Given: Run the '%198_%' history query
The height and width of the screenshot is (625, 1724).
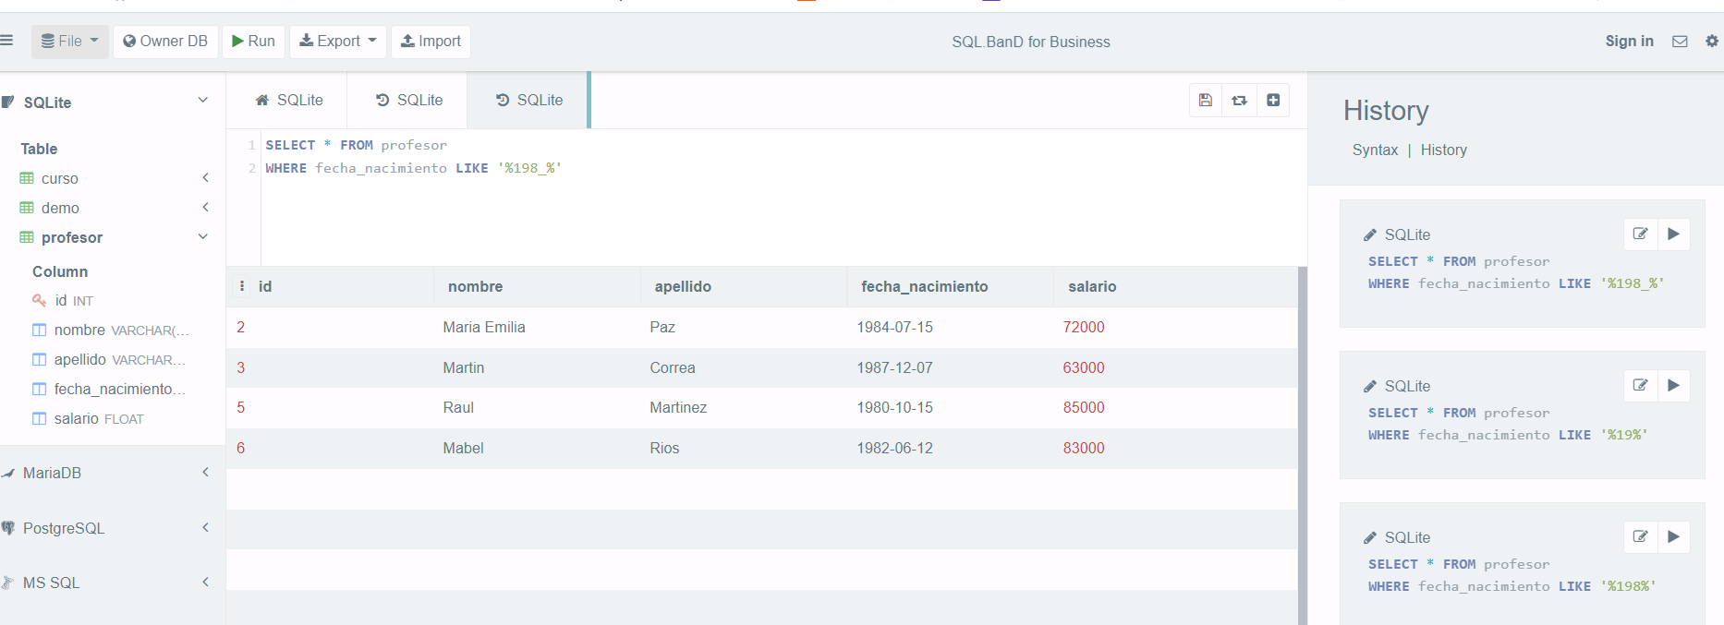Looking at the screenshot, I should (x=1673, y=234).
